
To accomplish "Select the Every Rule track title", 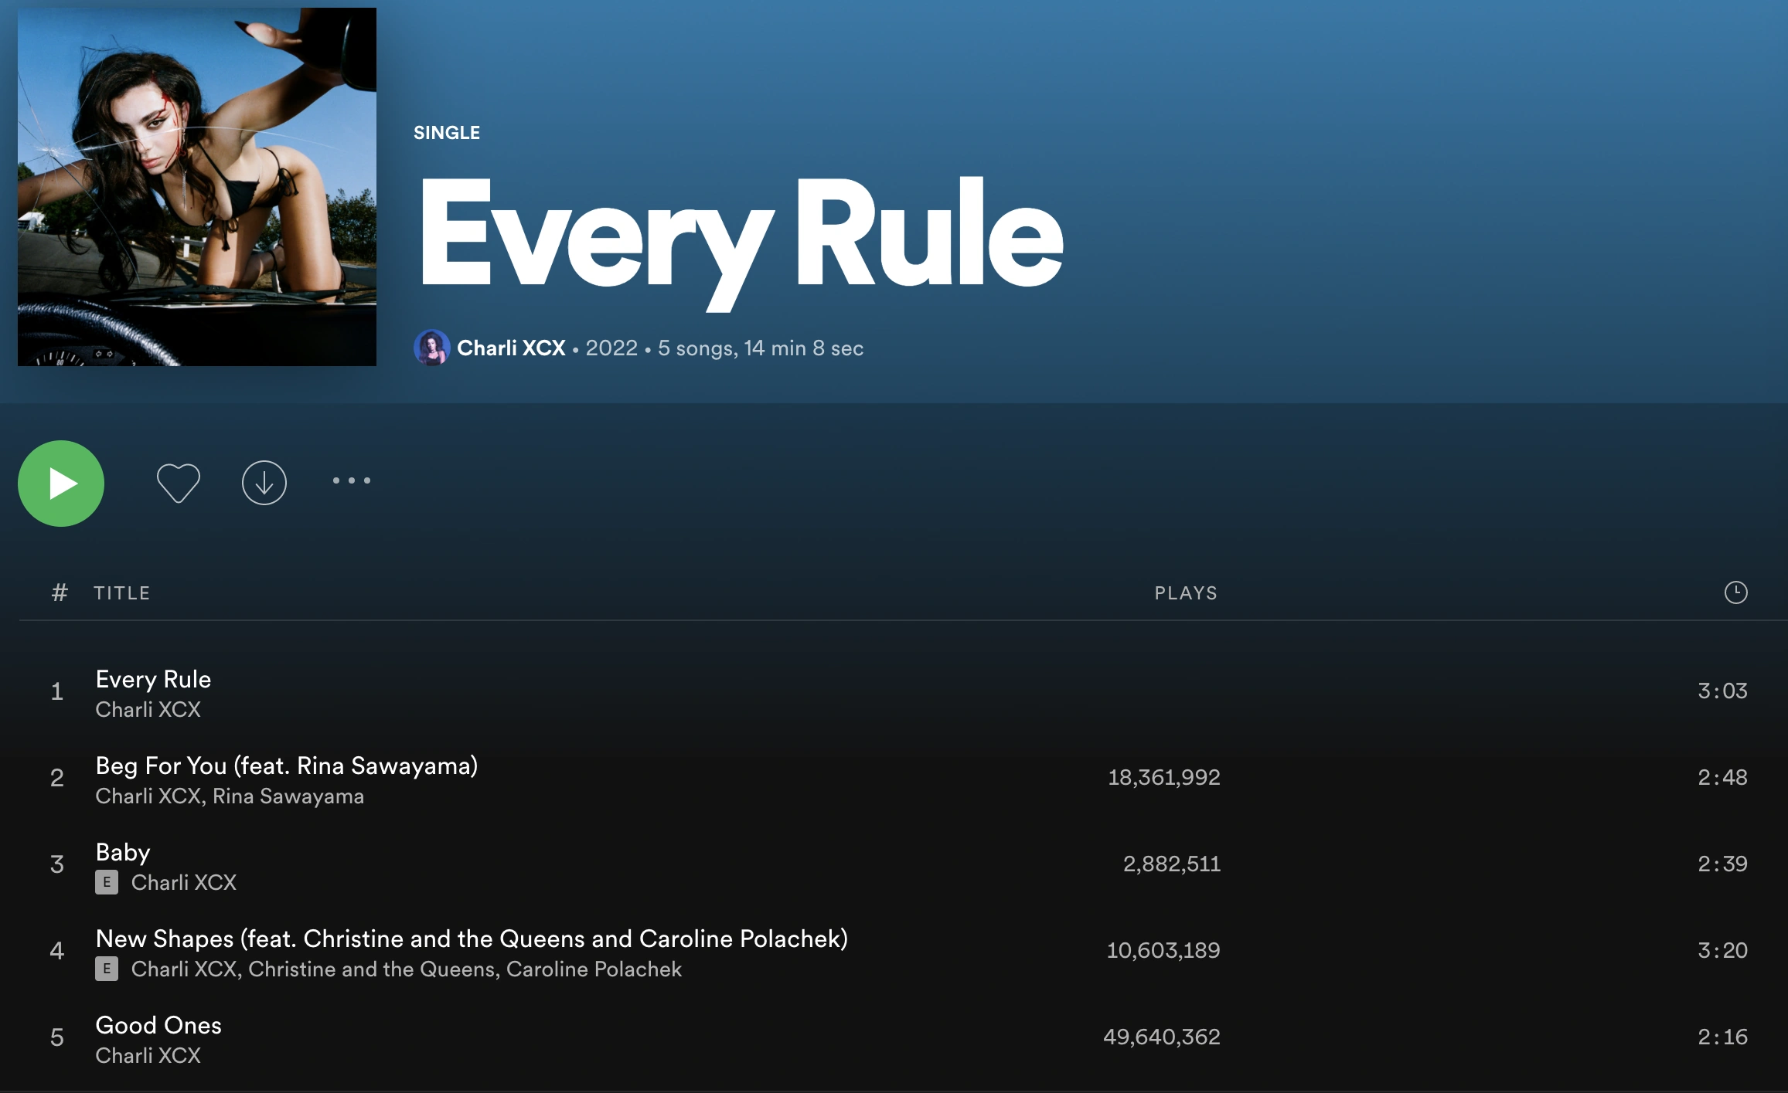I will point(153,679).
